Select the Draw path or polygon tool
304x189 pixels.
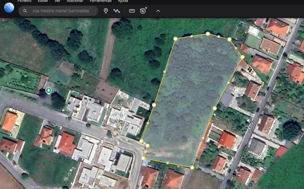[117, 11]
